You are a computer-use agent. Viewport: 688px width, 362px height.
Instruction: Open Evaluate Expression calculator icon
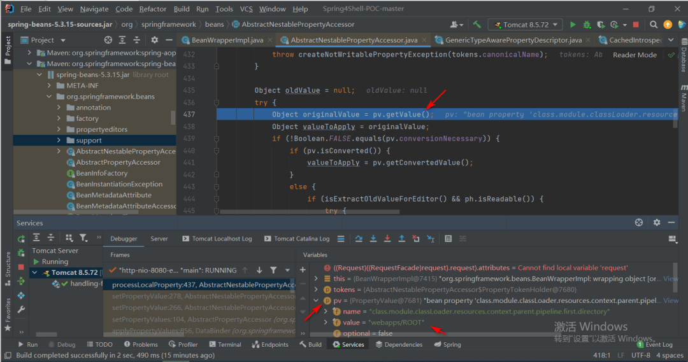click(448, 239)
